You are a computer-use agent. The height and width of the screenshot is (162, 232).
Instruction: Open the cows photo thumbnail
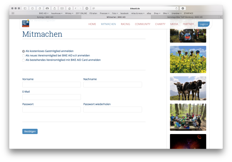pos(188,88)
